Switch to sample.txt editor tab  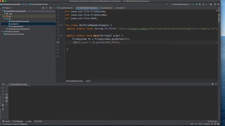coord(121,8)
